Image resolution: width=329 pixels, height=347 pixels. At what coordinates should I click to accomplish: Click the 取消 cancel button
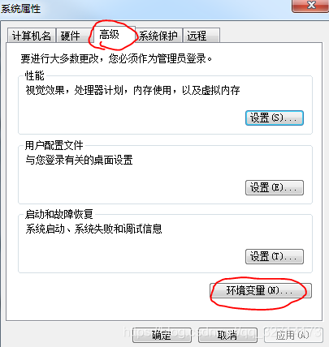227,335
